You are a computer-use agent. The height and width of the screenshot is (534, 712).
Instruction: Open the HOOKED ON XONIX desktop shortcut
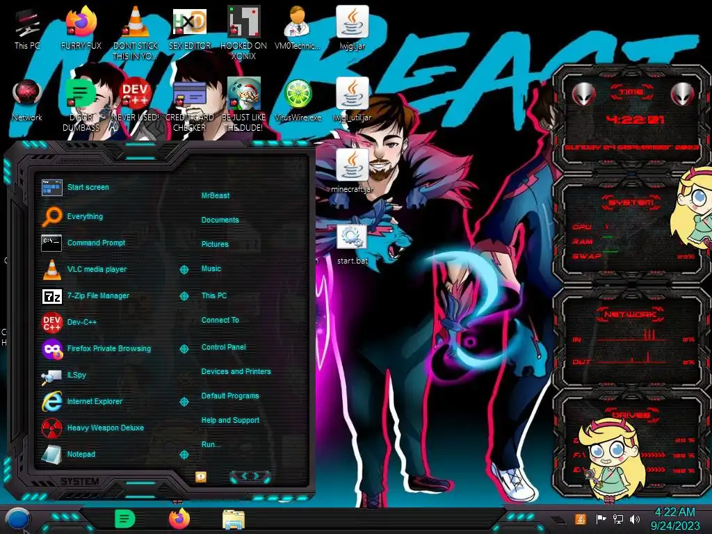(243, 33)
